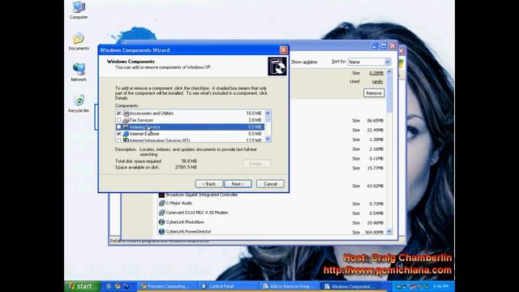
Task: Select 'C-Major Audio' program row
Action: pyautogui.click(x=272, y=204)
